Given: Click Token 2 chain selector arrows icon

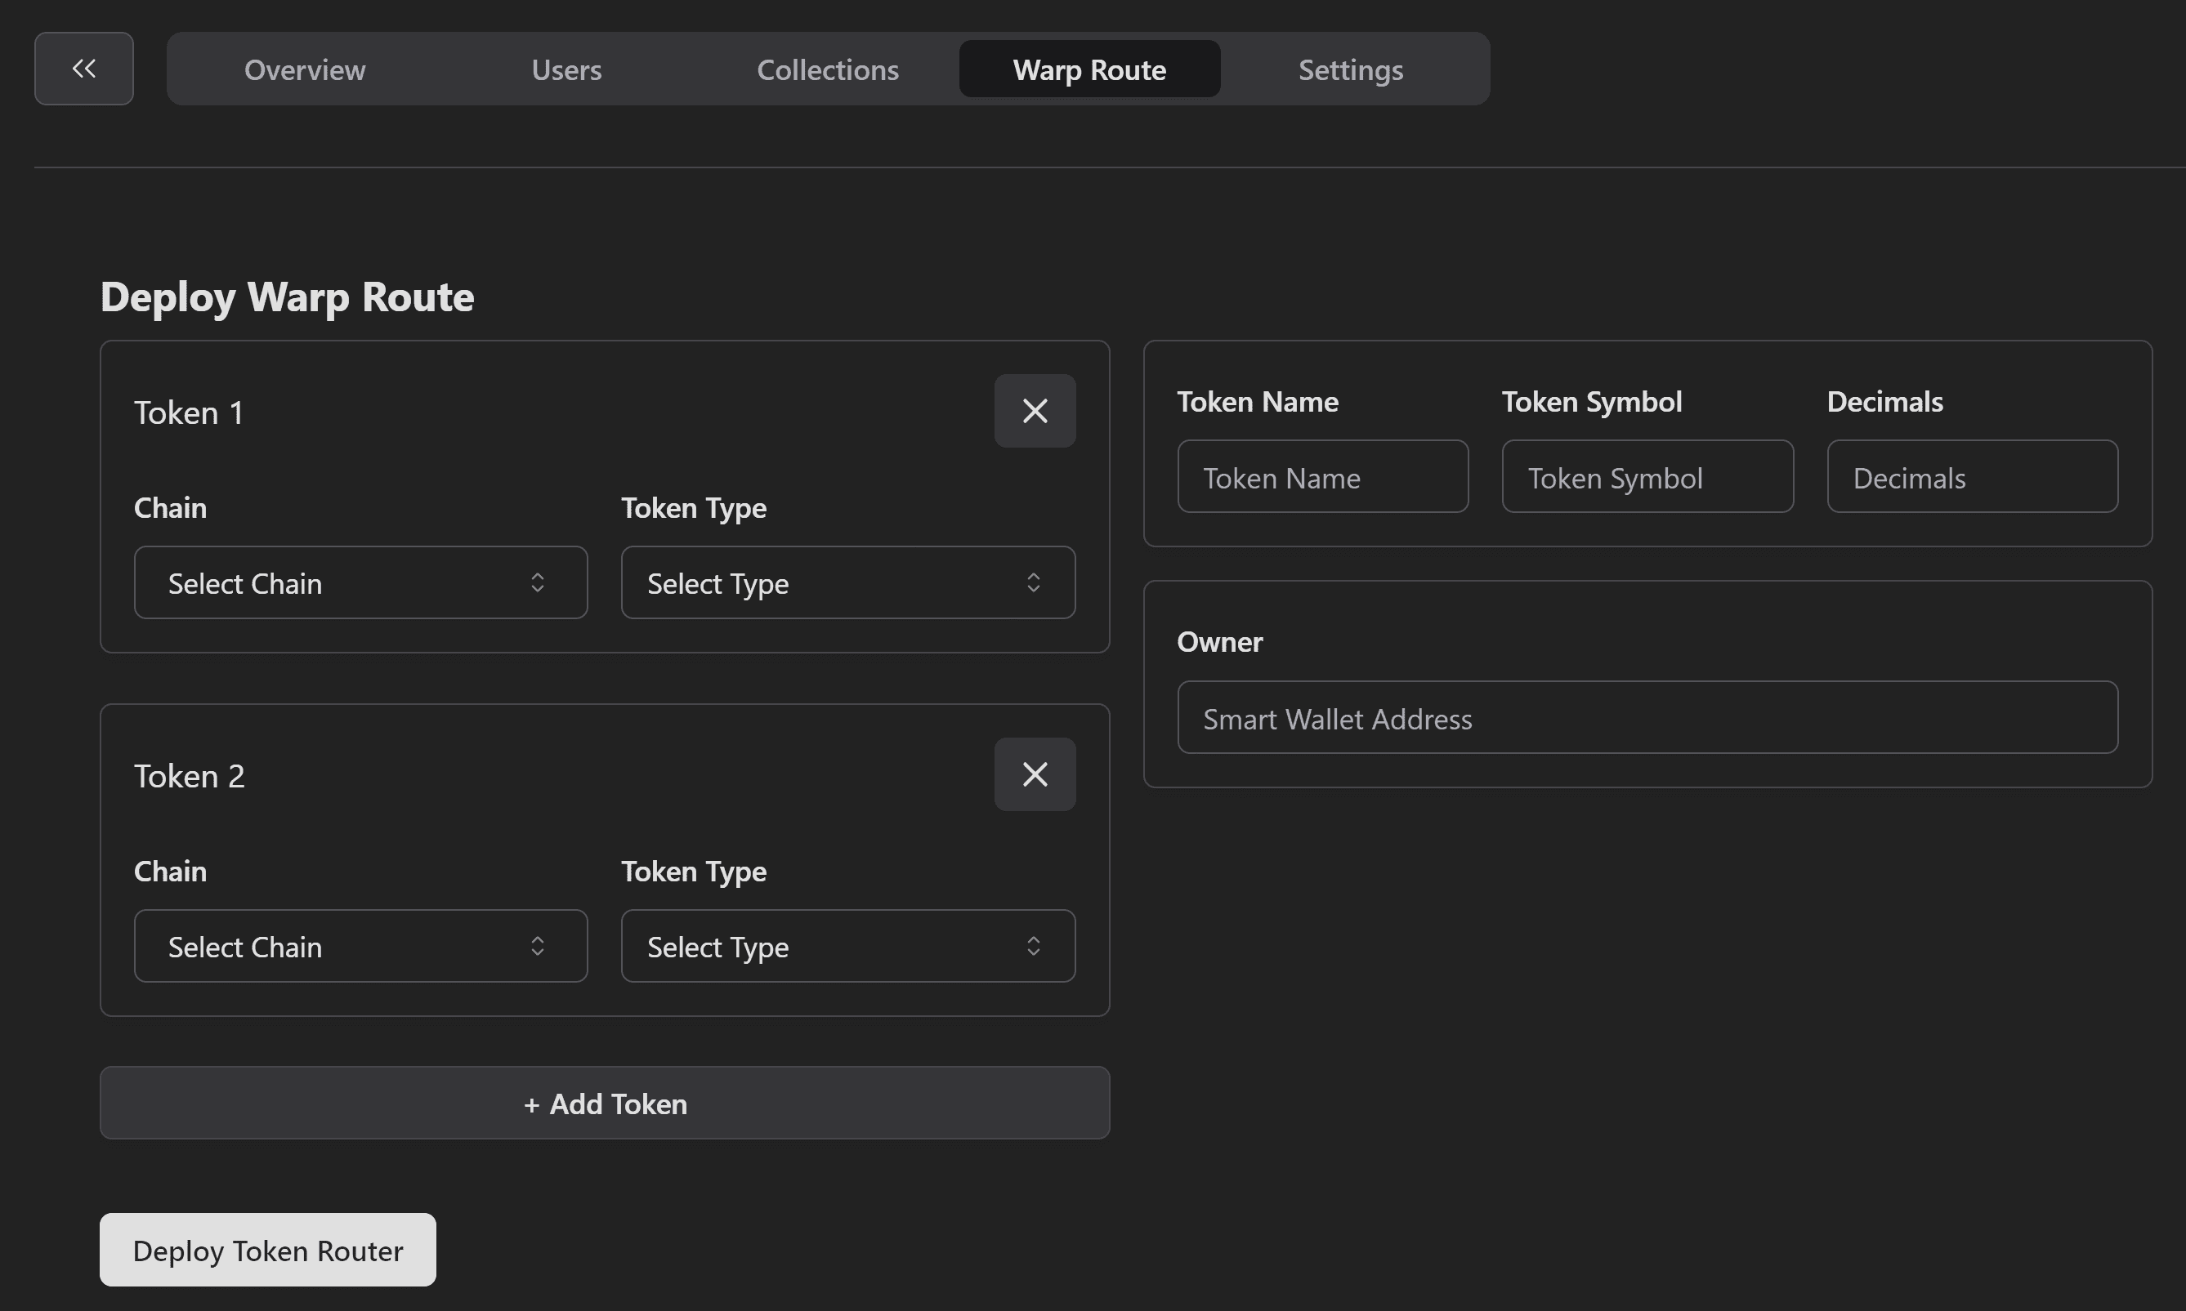Looking at the screenshot, I should pos(537,946).
